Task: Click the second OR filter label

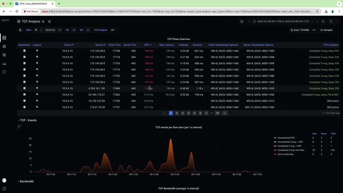Action: 81,30
